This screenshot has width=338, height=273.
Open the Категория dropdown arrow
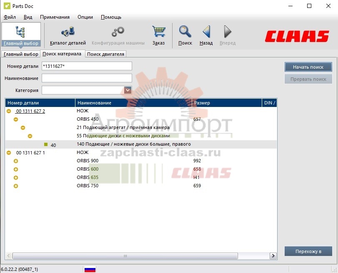tap(128, 90)
